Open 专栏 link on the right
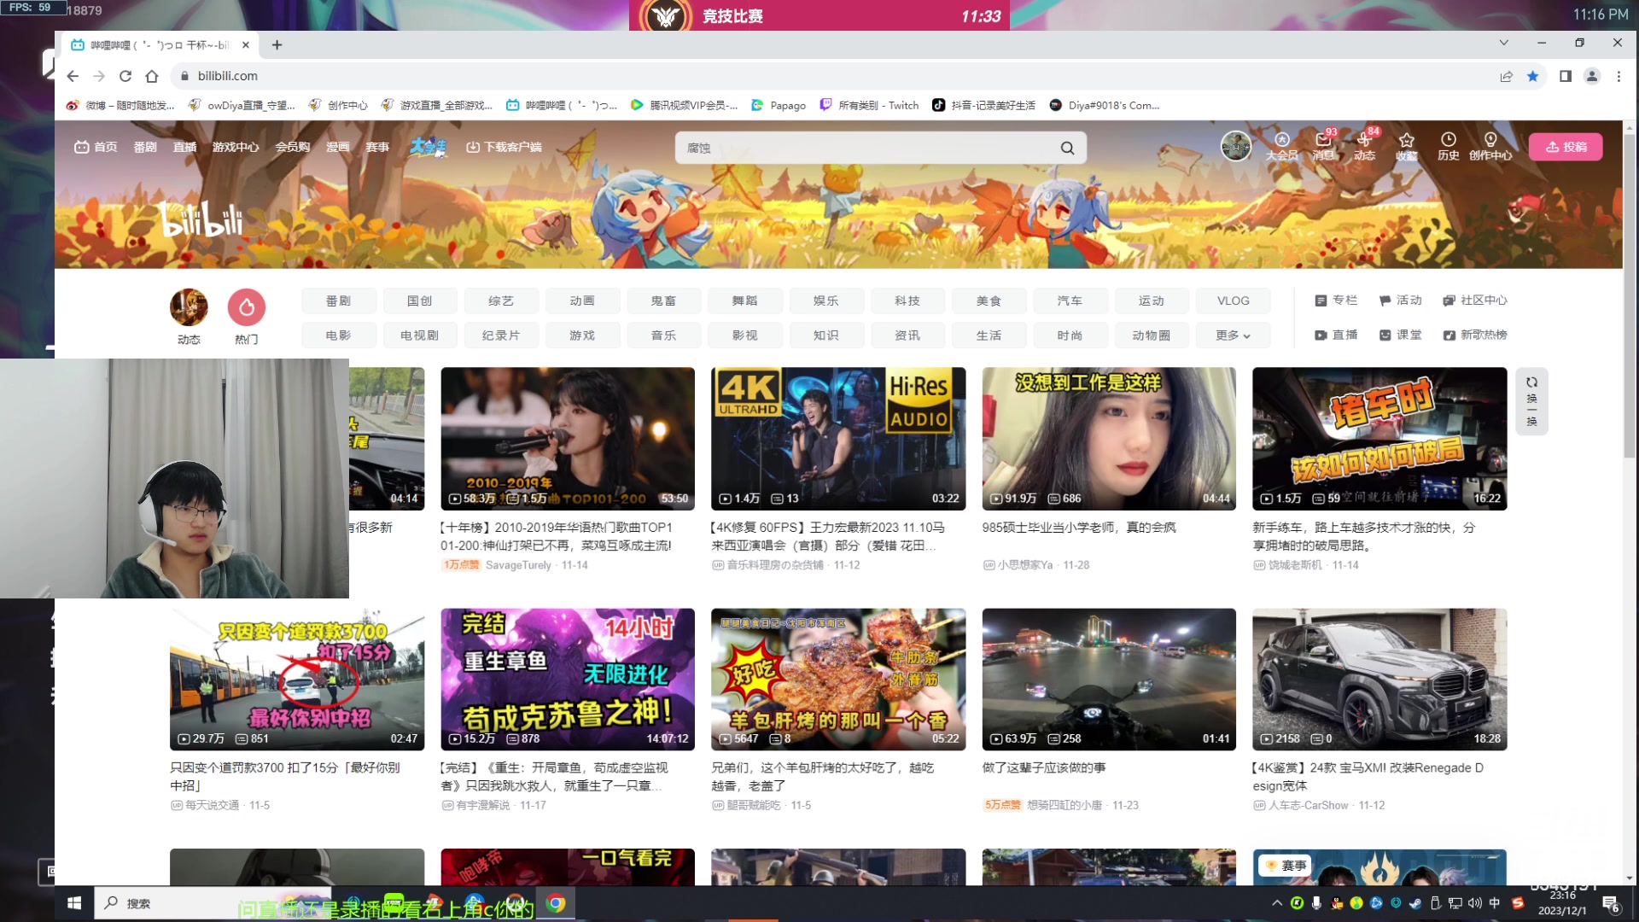This screenshot has width=1639, height=922. (1337, 301)
